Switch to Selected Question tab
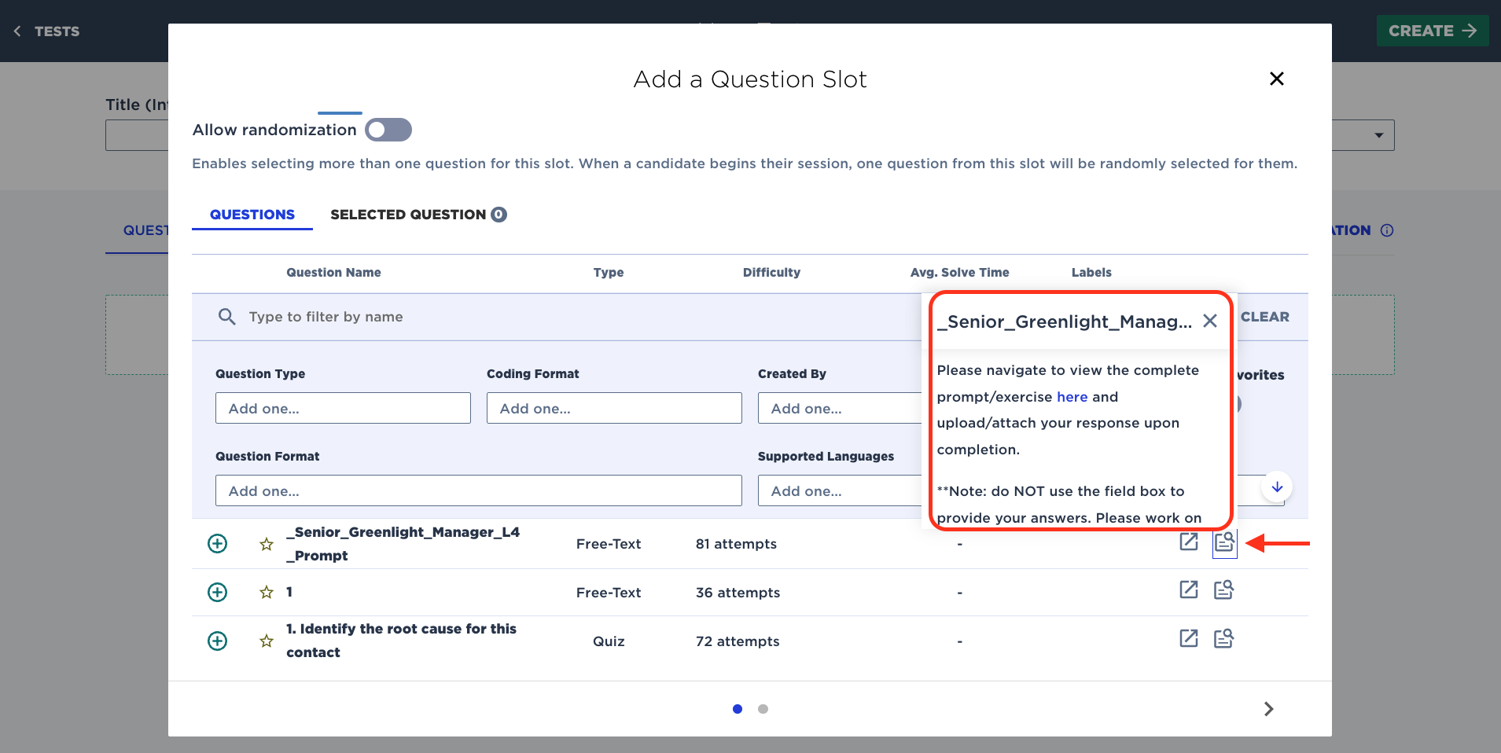Screen dimensions: 1501x753 418,215
